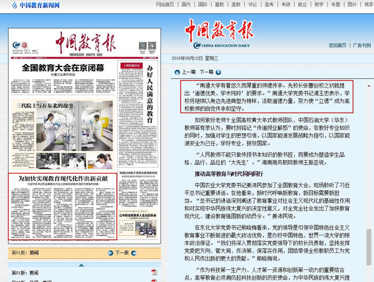Screen dimensions: 374x282
Task: Open 让中职生有更多人生出彩机会 article on page image
Action: click(138, 215)
